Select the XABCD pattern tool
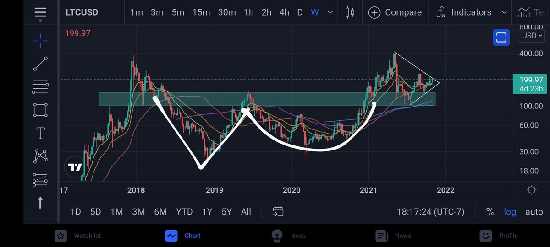550x247 pixels. click(40, 156)
